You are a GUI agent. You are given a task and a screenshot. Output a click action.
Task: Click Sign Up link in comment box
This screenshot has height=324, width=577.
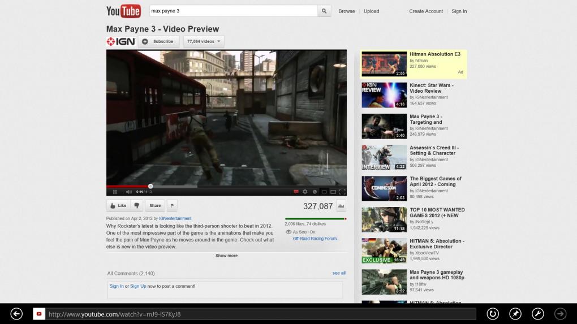[138, 286]
